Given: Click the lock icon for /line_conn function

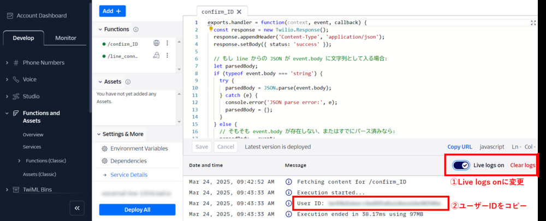Looking at the screenshot, I should (x=157, y=56).
